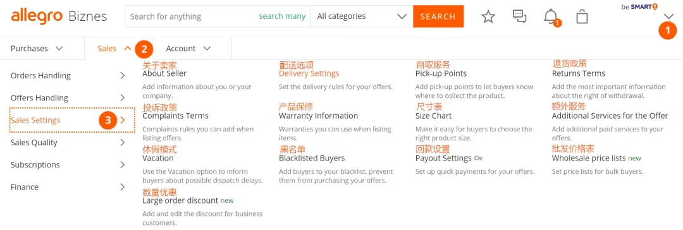The height and width of the screenshot is (230, 683).
Task: Expand the account chevron in top right
Action: click(668, 16)
